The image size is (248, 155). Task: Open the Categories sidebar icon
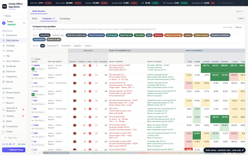[x=4, y=77]
